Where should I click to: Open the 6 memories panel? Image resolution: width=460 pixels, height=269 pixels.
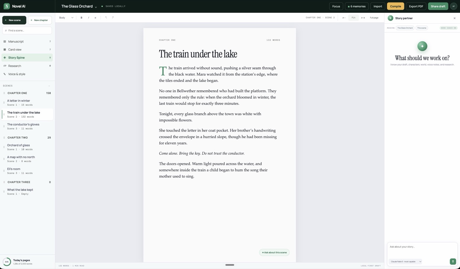(x=356, y=6)
